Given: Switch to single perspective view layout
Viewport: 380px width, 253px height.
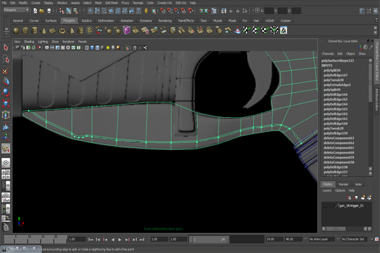Looking at the screenshot, I should tap(6, 163).
